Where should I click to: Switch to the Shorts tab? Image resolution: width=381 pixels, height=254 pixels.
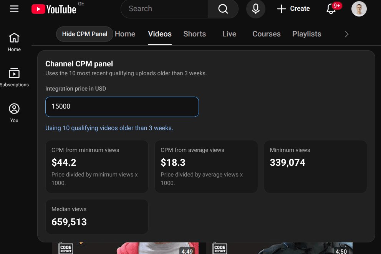point(194,34)
